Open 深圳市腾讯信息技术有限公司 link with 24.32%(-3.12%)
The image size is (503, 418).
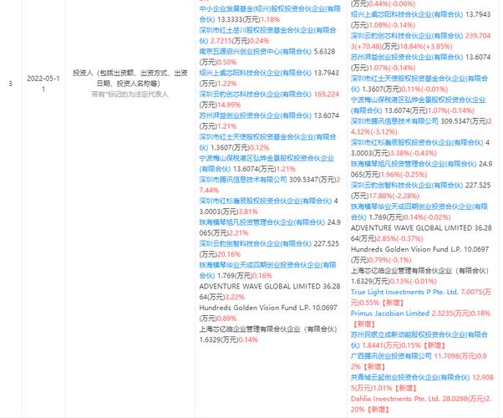pyautogui.click(x=394, y=121)
